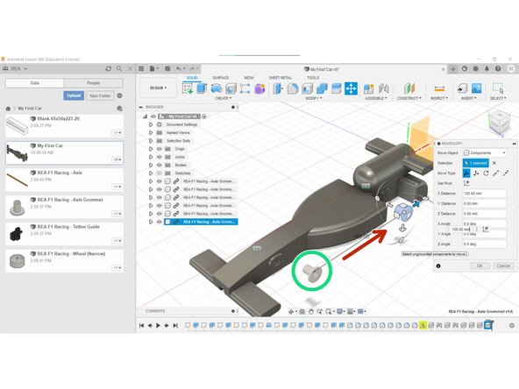Viewport: 519px width, 389px height.
Task: Click the Create Sketch tool icon
Action: coord(188,88)
